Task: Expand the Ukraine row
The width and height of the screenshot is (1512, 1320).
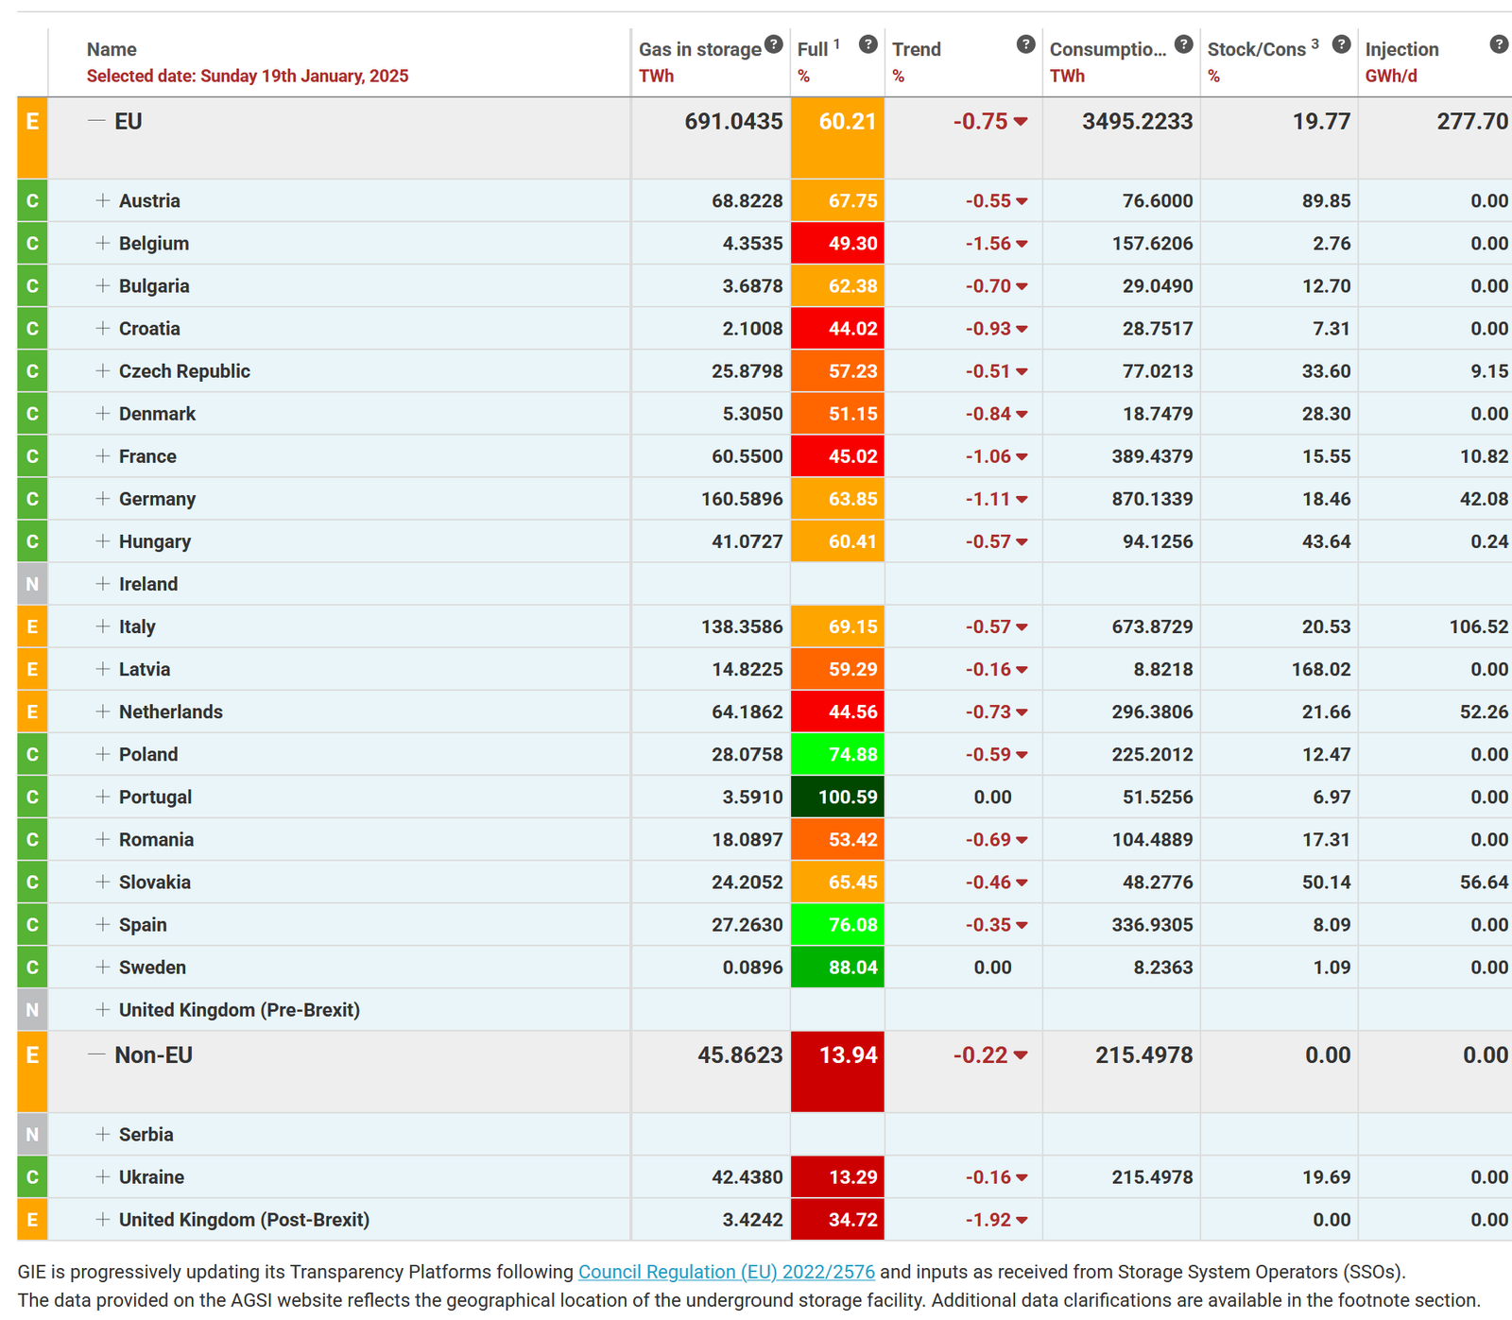Action: pos(103,1177)
